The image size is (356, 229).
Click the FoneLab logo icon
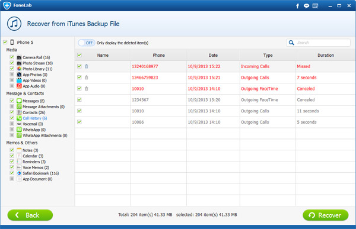coord(7,5)
